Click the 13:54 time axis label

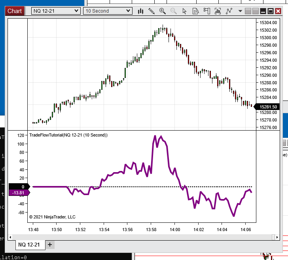pyautogui.click(x=104, y=230)
